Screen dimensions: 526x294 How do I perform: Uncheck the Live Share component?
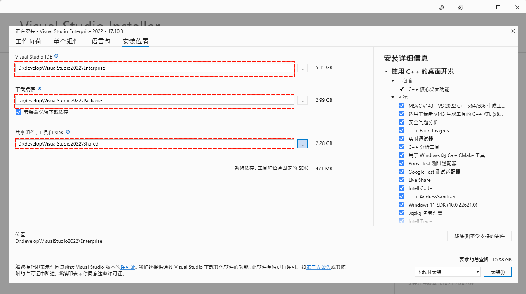(402, 180)
